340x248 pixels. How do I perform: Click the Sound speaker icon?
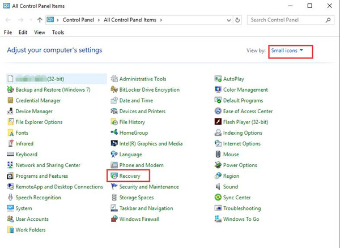click(x=218, y=187)
